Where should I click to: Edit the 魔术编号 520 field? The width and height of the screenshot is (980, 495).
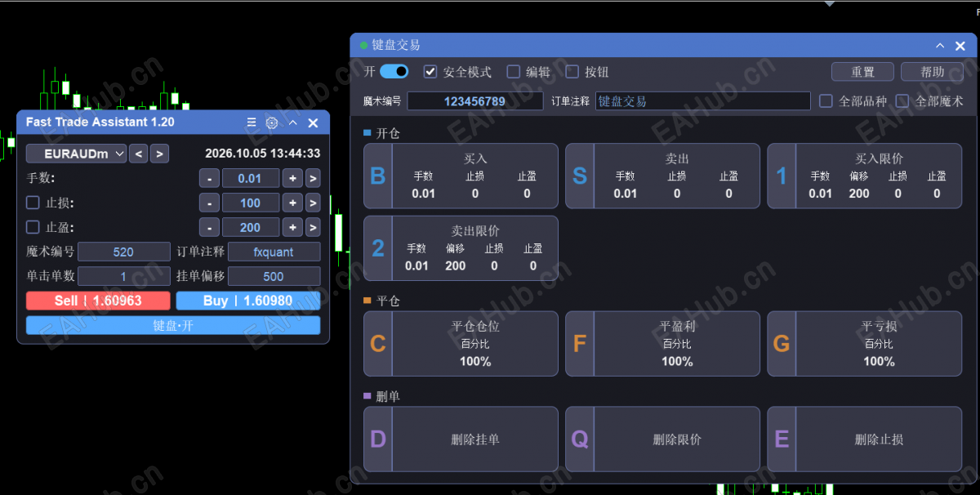click(124, 252)
